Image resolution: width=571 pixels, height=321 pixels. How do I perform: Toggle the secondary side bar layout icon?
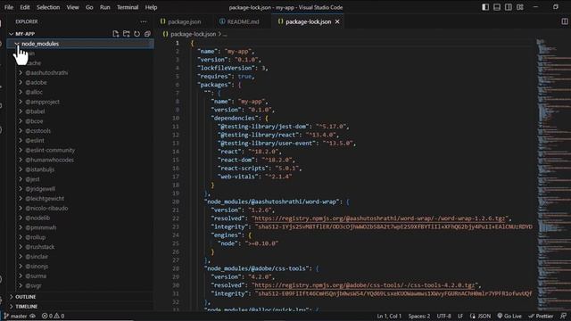[509, 7]
